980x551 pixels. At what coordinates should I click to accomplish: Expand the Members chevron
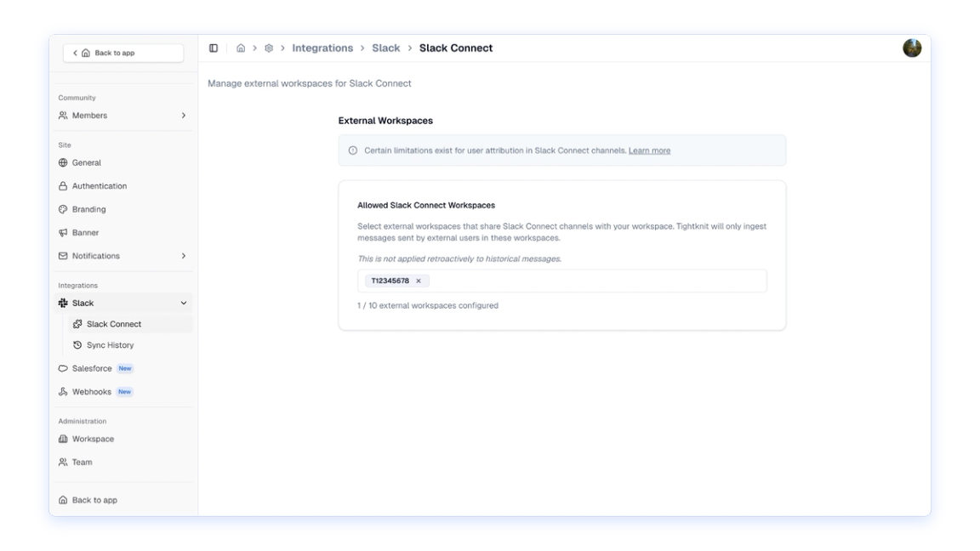click(184, 116)
